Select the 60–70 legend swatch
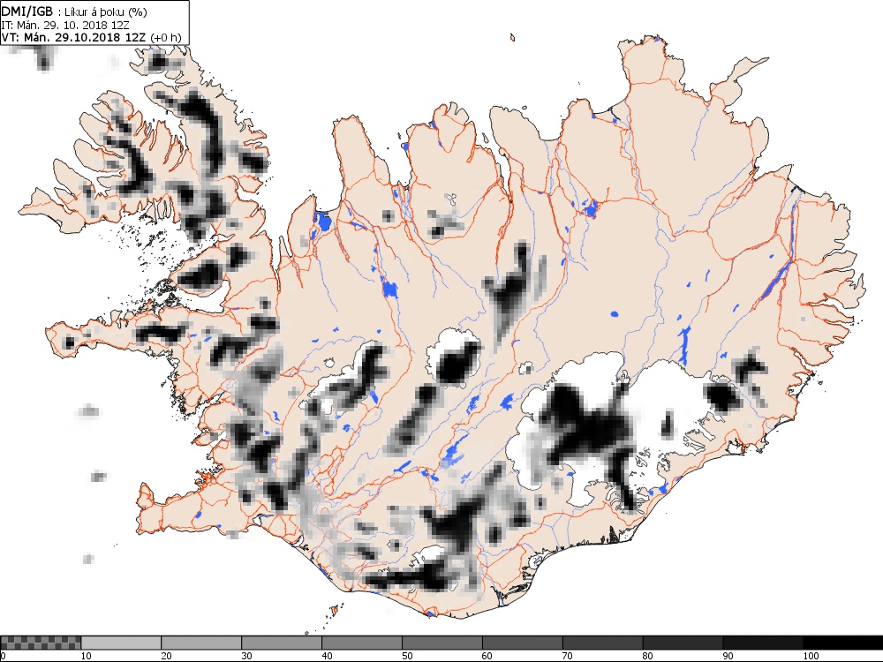883x662 pixels. tap(523, 643)
